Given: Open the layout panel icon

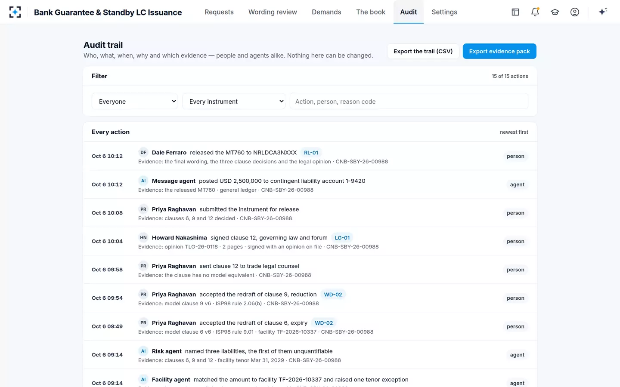Looking at the screenshot, I should 515,12.
